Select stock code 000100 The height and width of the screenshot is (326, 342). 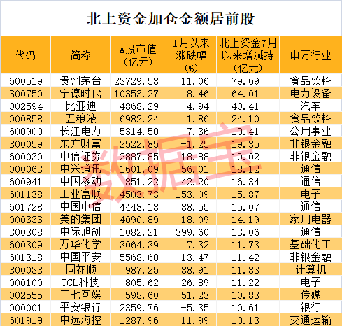coord(26,283)
